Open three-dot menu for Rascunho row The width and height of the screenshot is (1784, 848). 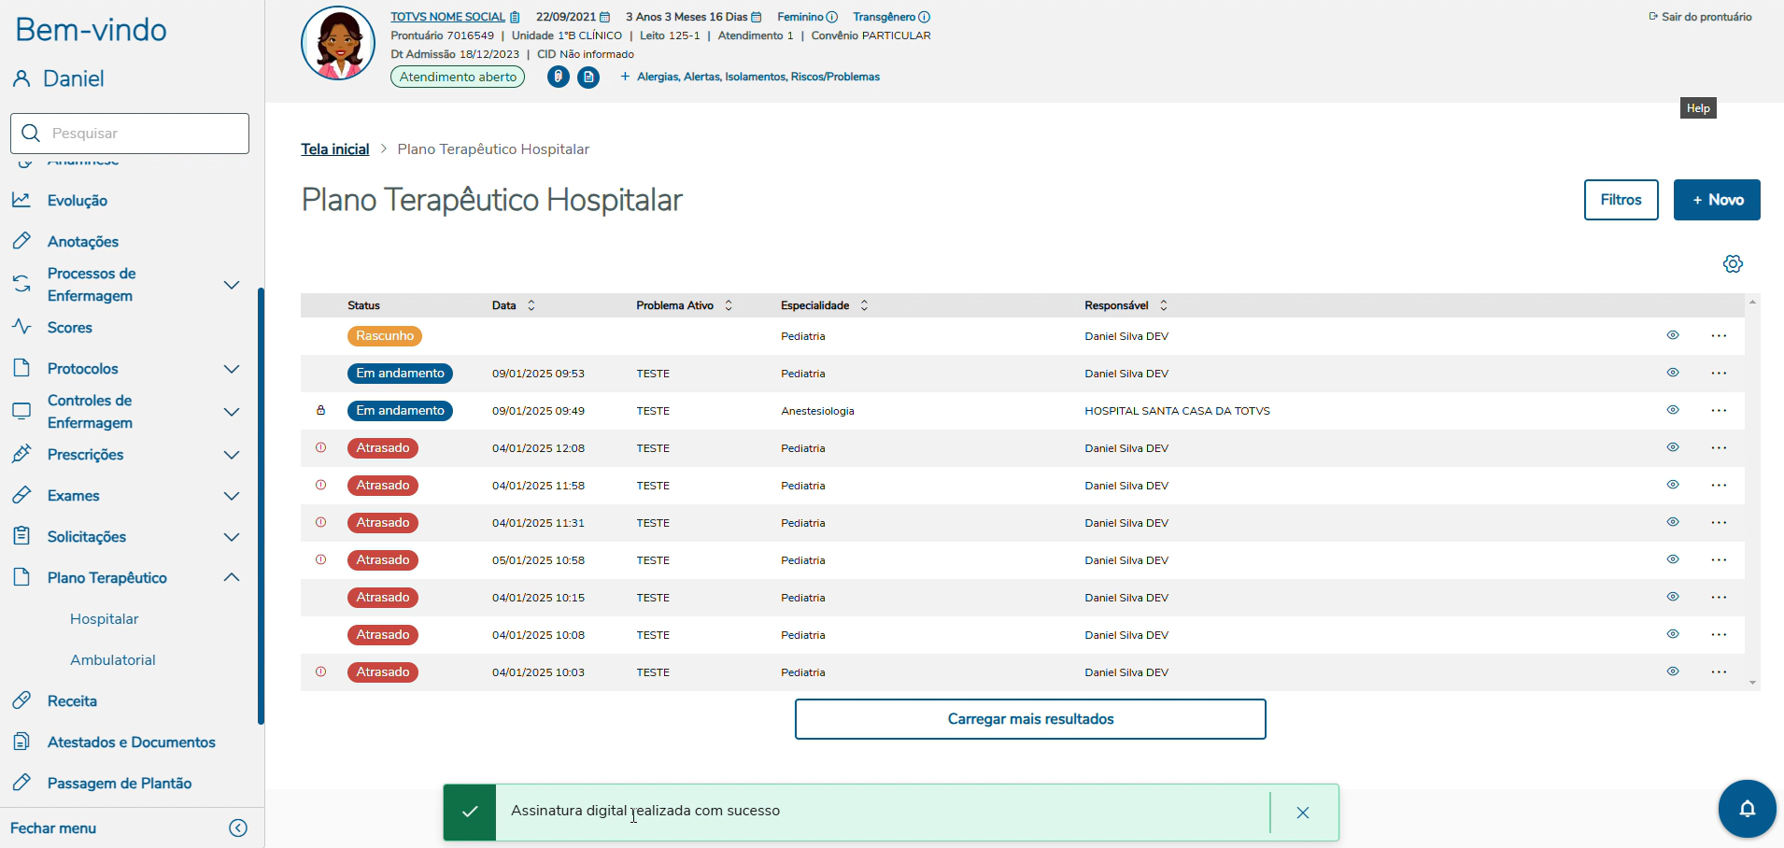tap(1719, 336)
